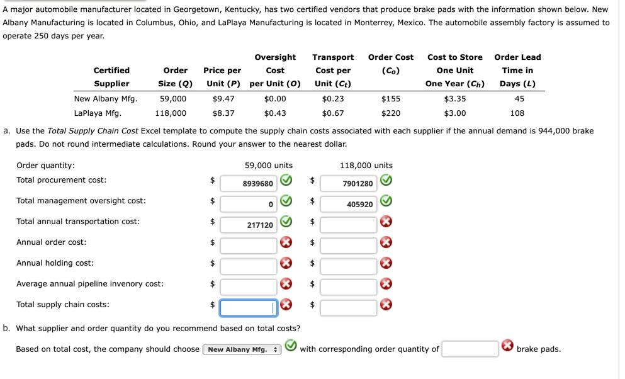Screen dimensions: 625x379
Task: Select LaPlaya average pipeline inventory cost field
Action: click(348, 287)
